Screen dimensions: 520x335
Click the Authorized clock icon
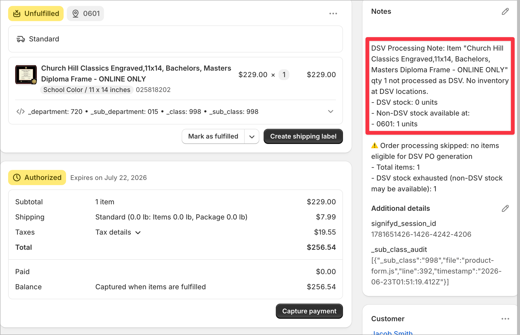point(17,178)
